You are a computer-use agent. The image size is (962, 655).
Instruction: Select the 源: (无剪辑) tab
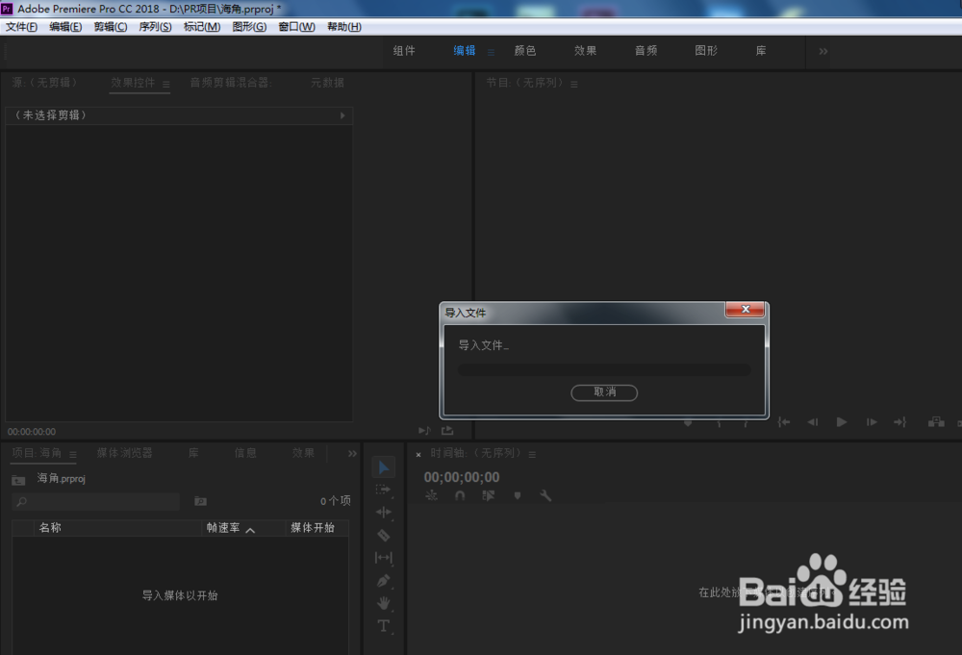click(44, 83)
